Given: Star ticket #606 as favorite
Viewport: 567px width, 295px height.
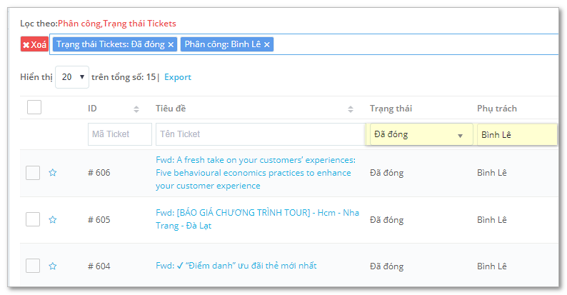Looking at the screenshot, I should click(x=52, y=172).
